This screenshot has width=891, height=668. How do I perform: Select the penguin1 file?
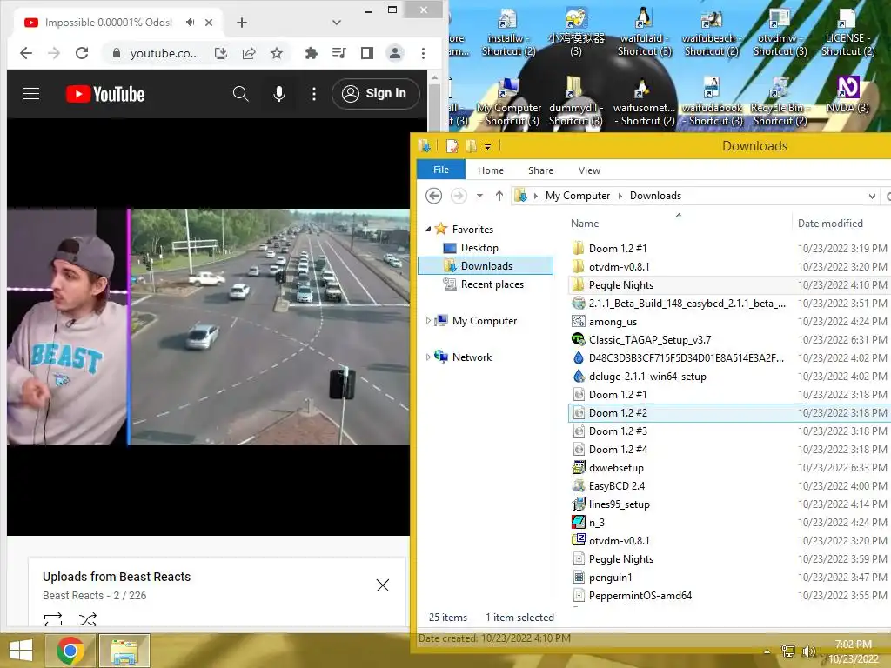tap(610, 578)
